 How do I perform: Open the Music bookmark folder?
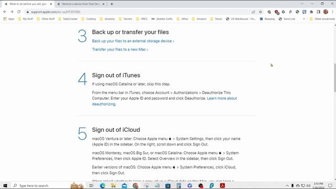pos(216,19)
